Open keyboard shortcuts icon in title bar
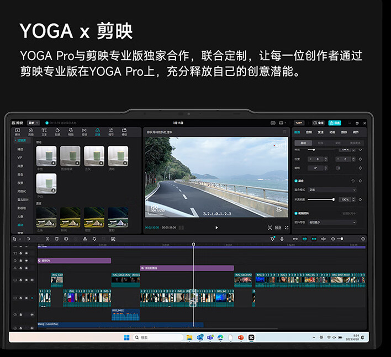The width and height of the screenshot is (391, 357). pos(273,123)
